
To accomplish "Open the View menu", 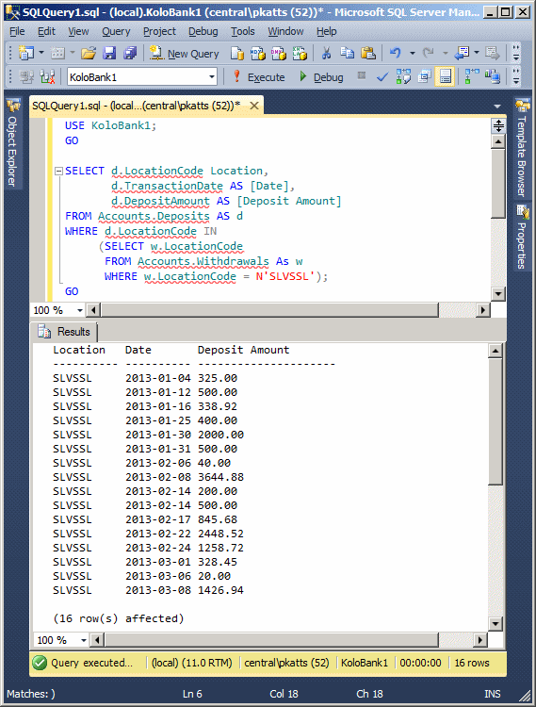I will [78, 31].
